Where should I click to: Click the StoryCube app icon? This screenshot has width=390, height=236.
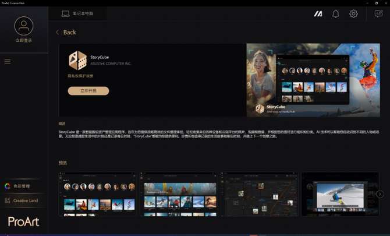tap(77, 61)
